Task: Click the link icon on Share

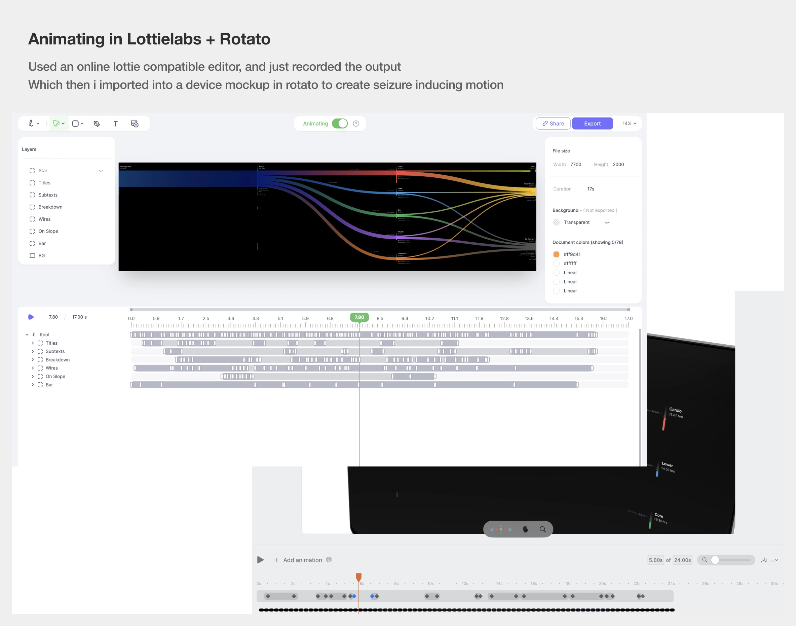Action: pyautogui.click(x=545, y=124)
